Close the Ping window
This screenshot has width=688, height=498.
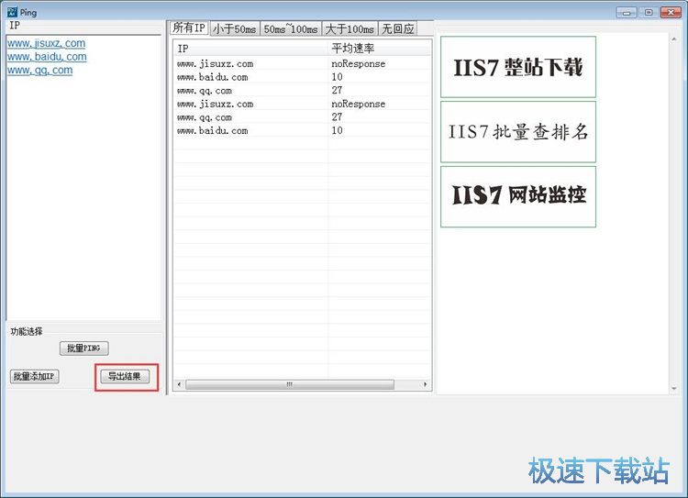(x=671, y=12)
